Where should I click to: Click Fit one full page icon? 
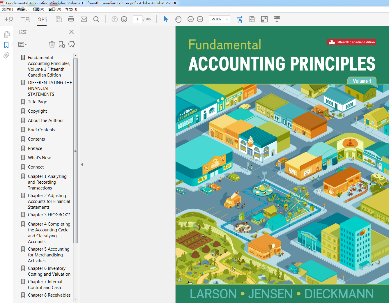pyautogui.click(x=252, y=19)
